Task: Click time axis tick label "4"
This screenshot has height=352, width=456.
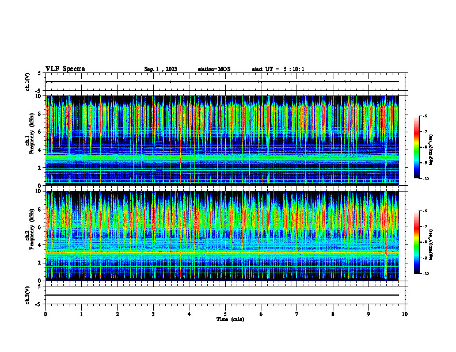Action: (189, 314)
